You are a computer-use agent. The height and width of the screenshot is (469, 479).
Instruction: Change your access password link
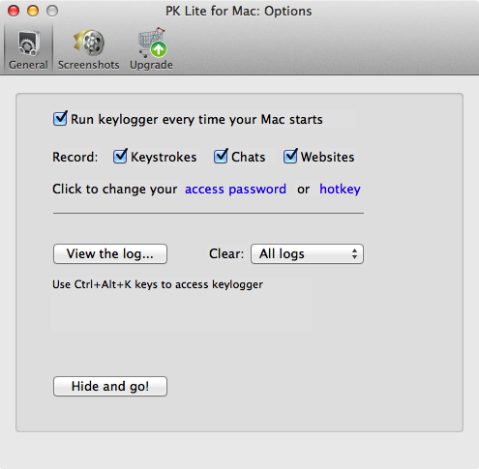point(235,190)
